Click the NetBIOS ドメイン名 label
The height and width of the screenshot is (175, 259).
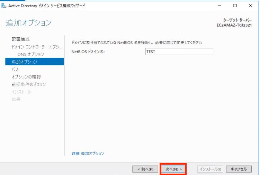88,52
